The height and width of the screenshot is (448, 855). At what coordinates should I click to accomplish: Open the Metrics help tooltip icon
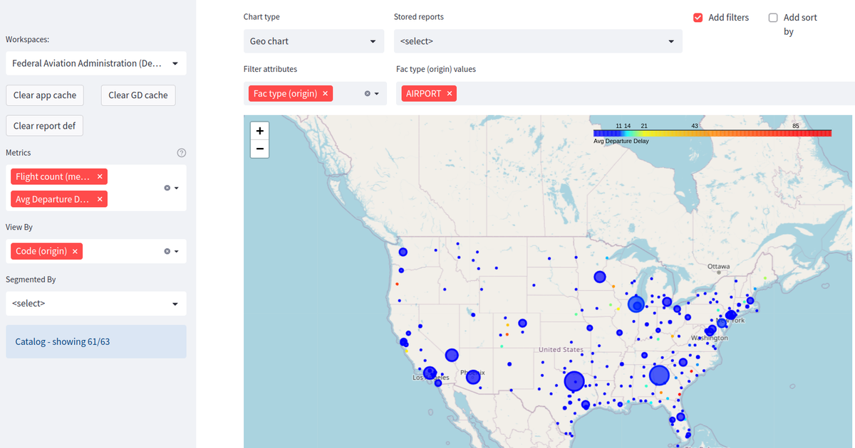coord(181,152)
